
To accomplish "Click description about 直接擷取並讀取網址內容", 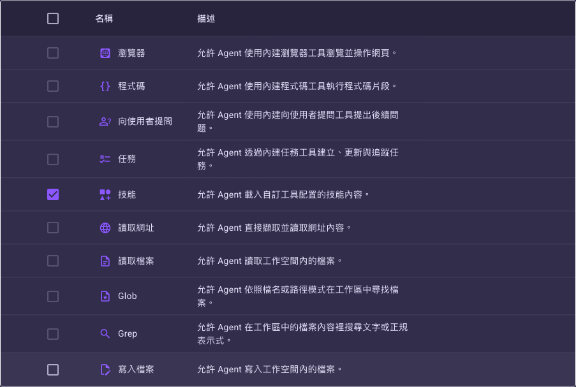I will [x=274, y=228].
